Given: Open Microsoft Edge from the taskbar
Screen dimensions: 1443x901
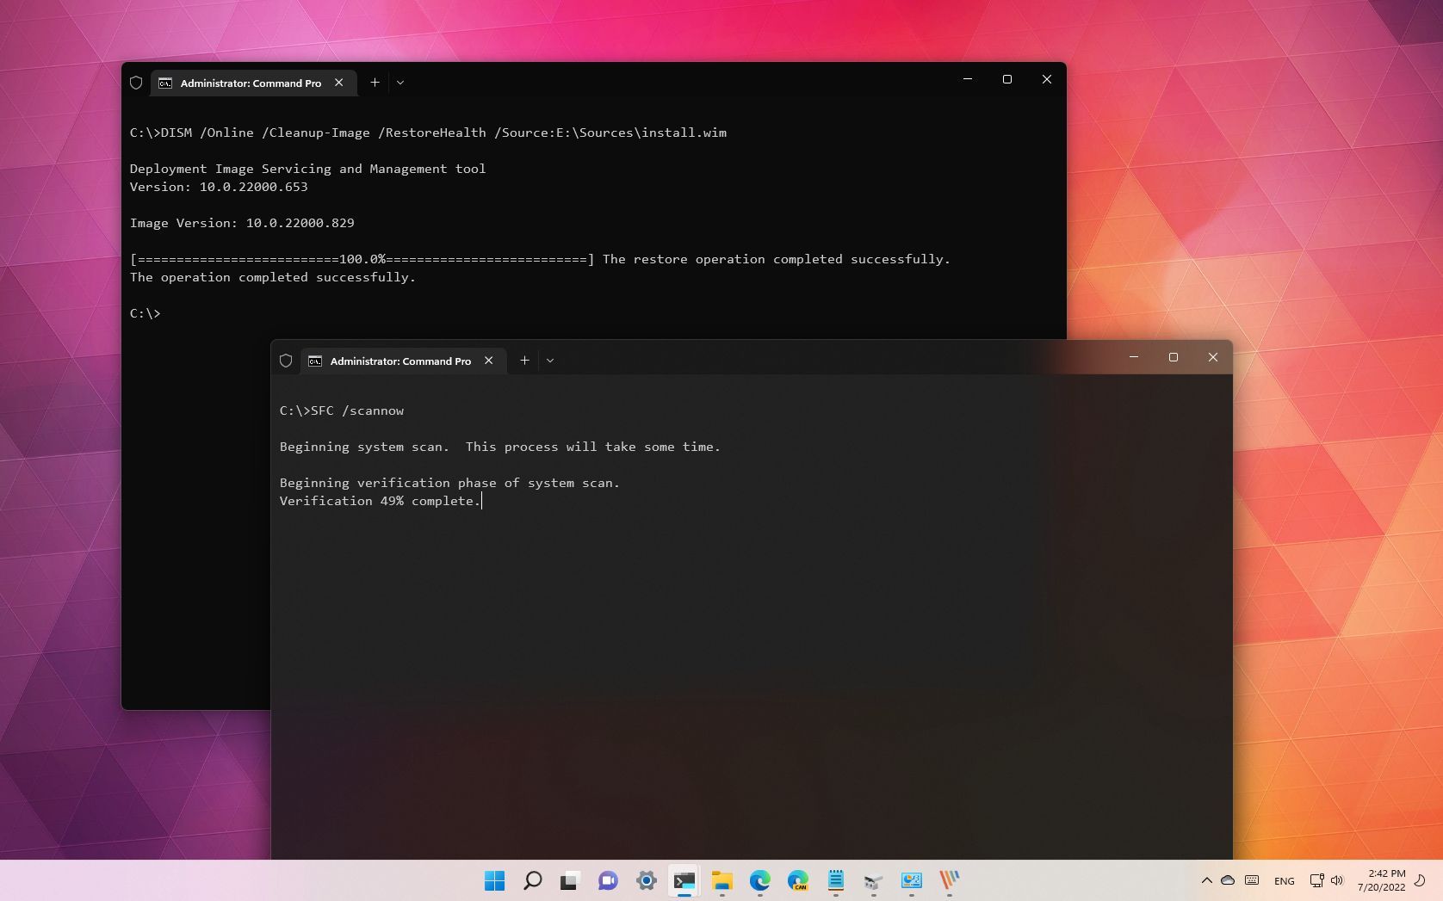Looking at the screenshot, I should tap(759, 881).
